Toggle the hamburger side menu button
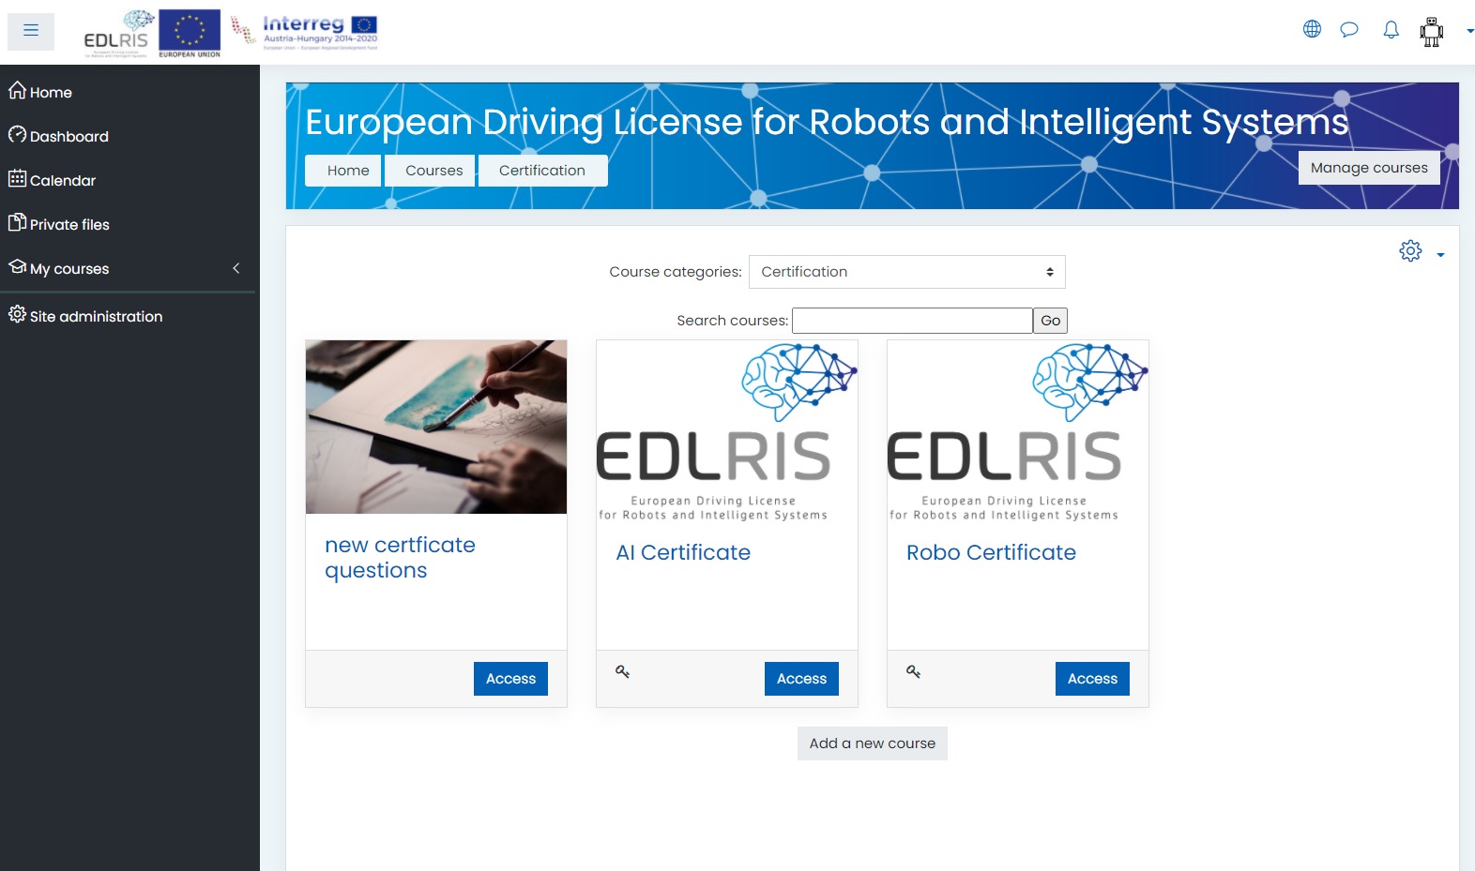 (x=31, y=31)
